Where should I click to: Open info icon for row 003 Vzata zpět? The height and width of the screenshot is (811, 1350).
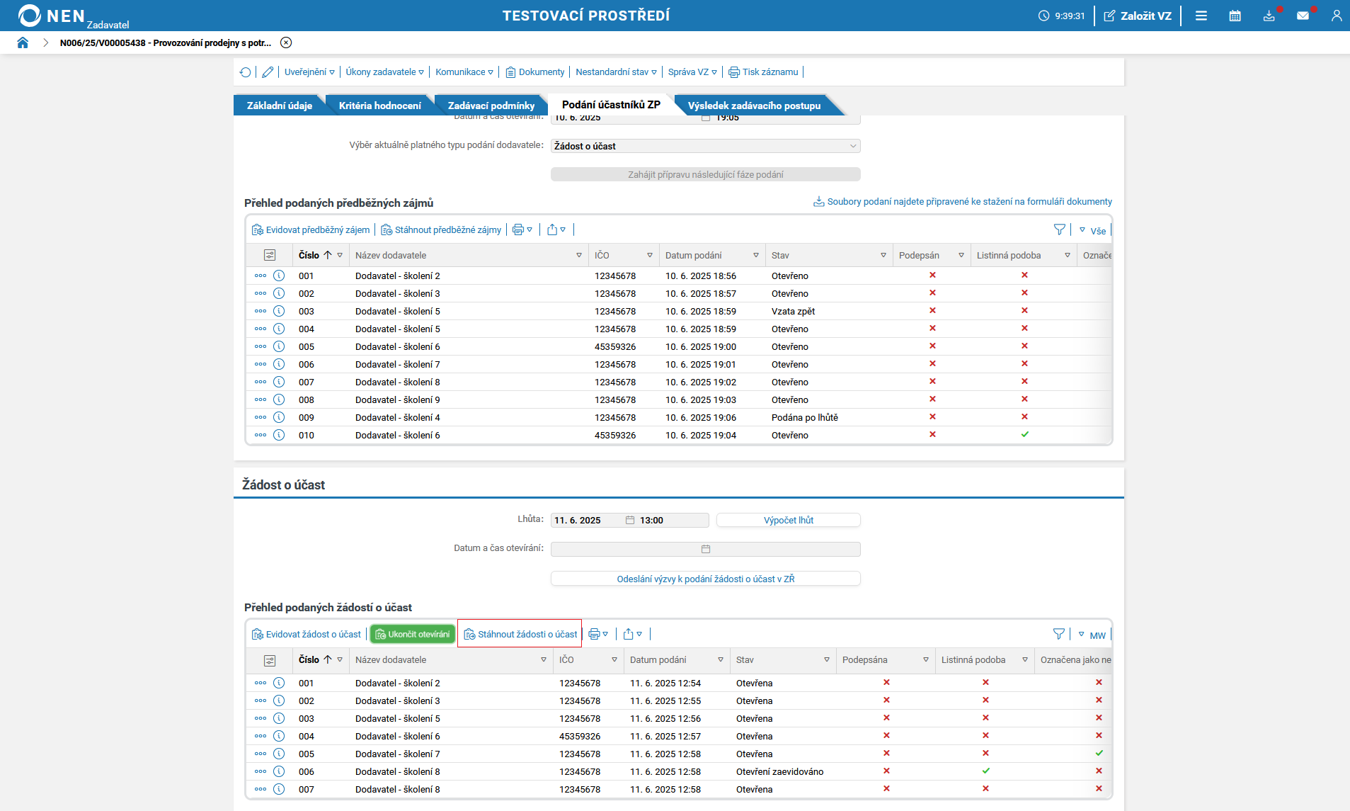coord(279,312)
